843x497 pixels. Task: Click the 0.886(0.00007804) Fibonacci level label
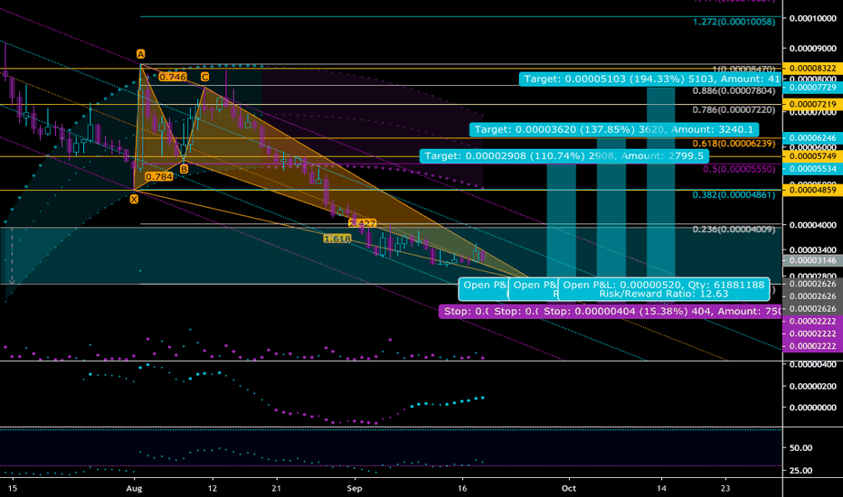click(734, 90)
